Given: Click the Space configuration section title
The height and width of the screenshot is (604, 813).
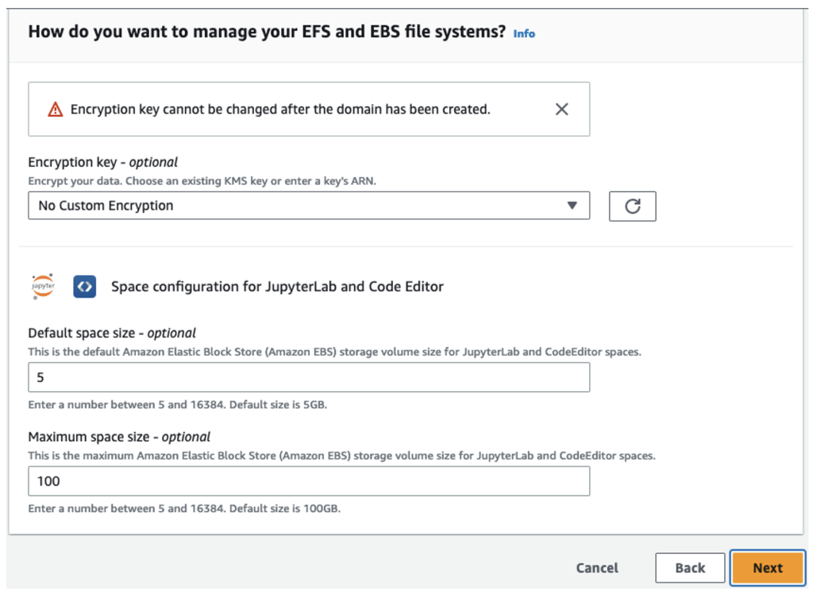Looking at the screenshot, I should pyautogui.click(x=277, y=287).
